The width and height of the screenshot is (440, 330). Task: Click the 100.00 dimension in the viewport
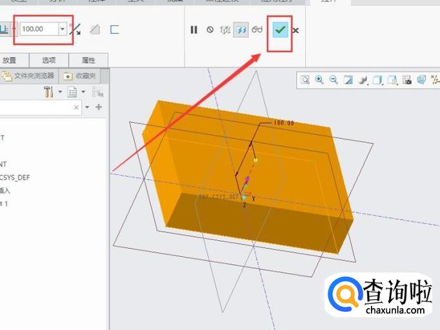pyautogui.click(x=284, y=123)
